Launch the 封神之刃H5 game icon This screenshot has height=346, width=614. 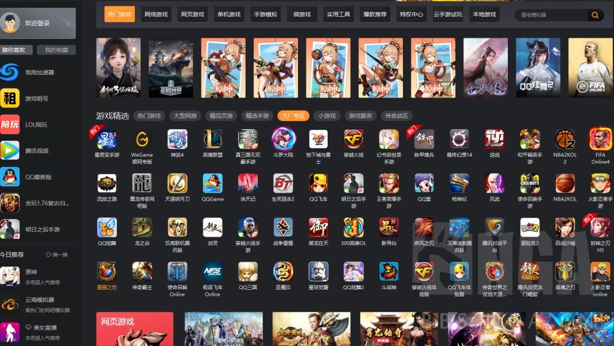coord(600,227)
